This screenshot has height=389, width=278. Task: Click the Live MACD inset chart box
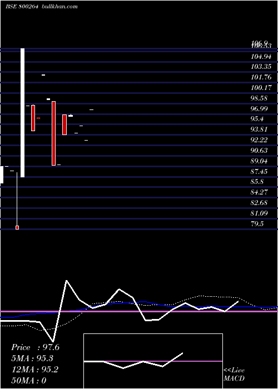pyautogui.click(x=153, y=361)
